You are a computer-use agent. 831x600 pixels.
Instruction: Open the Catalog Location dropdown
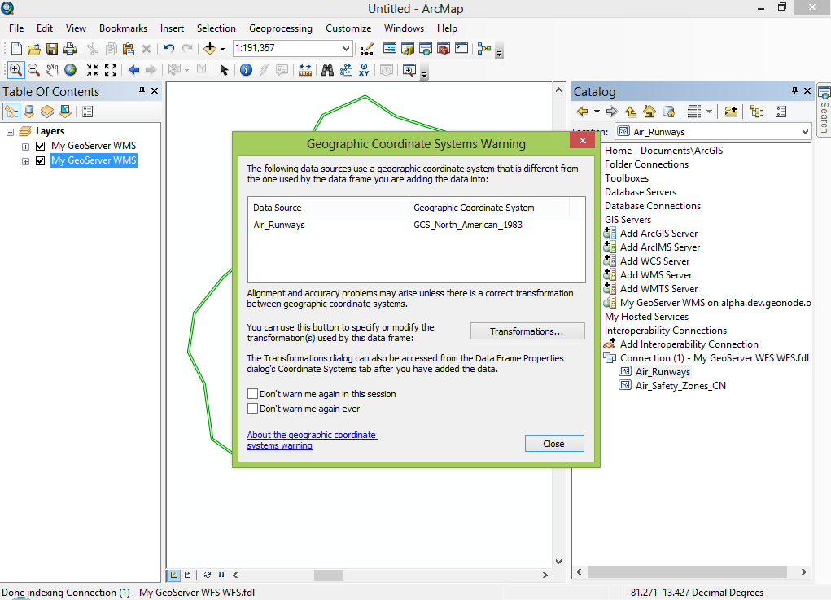click(x=805, y=131)
